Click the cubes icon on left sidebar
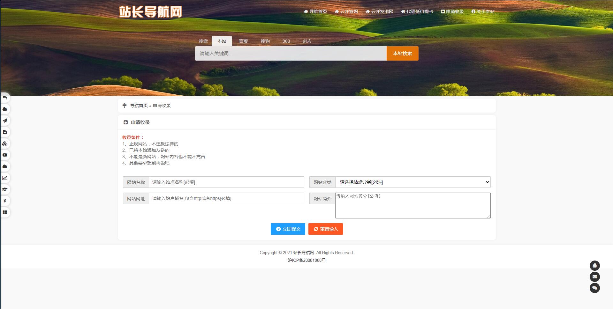The height and width of the screenshot is (309, 613). [5, 143]
